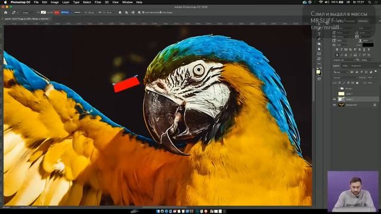The height and width of the screenshot is (214, 381).
Task: Toggle the Auto Add/Delete checkbox
Action: click(143, 12)
